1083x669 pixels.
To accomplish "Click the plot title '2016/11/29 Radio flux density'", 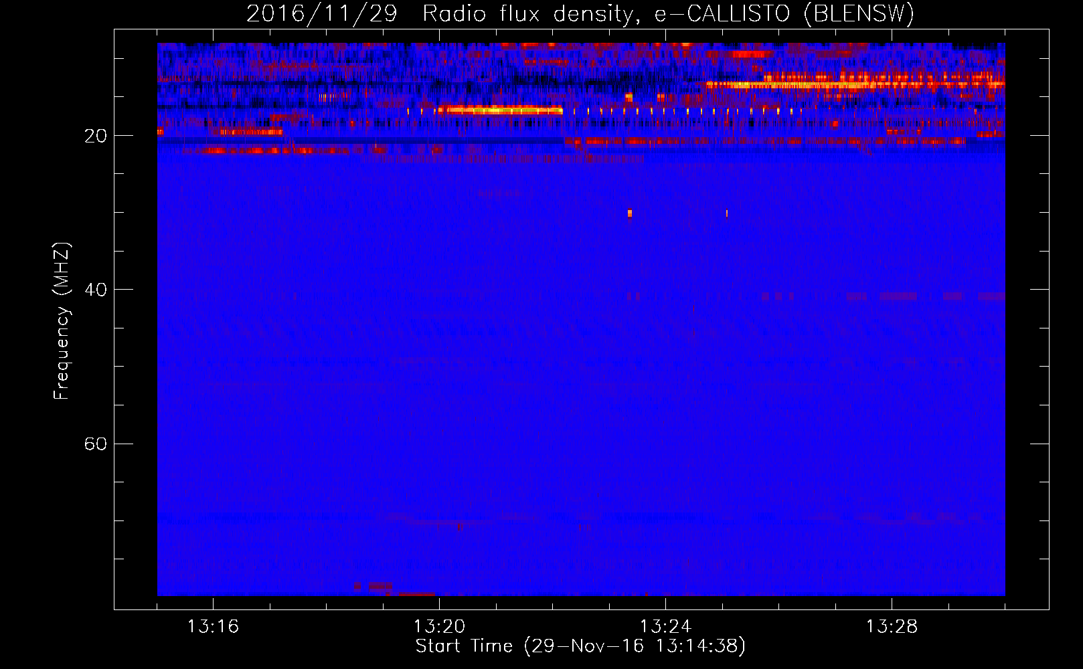I will point(439,13).
